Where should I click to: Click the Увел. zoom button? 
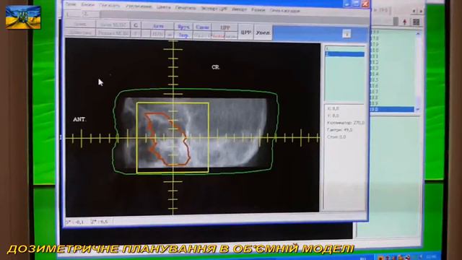263,32
